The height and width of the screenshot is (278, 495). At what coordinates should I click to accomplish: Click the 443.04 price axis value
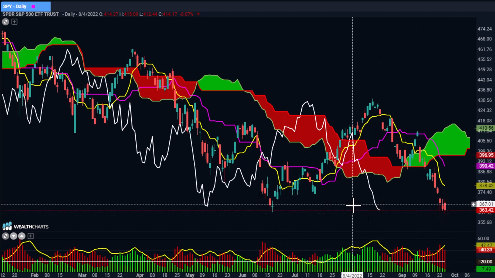[485, 80]
